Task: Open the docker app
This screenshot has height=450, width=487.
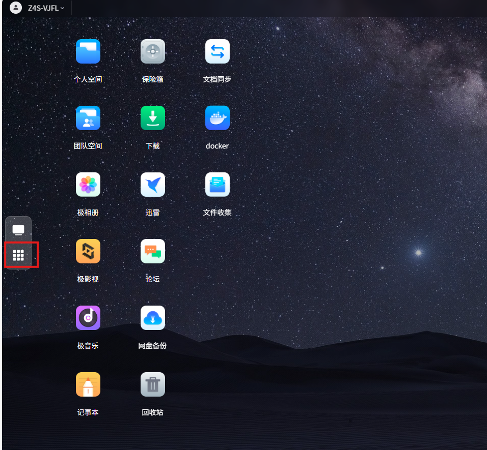Action: [x=218, y=118]
